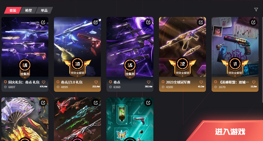The image size is (263, 141).
Task: Switch to the 单品 tab
Action: tap(44, 10)
